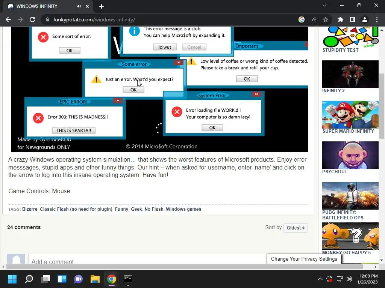
Task: Show hidden system tray icons
Action: tap(320, 279)
